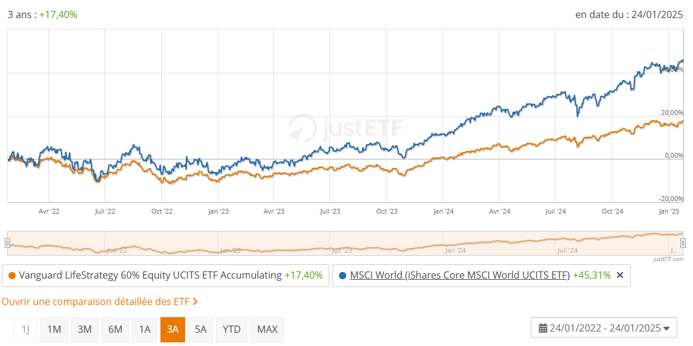Select the active 3A period tab
The width and height of the screenshot is (693, 346).
(x=172, y=329)
